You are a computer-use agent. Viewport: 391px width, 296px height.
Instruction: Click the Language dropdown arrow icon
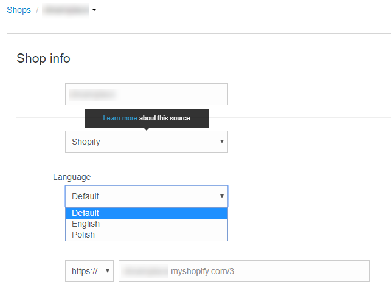pos(222,196)
